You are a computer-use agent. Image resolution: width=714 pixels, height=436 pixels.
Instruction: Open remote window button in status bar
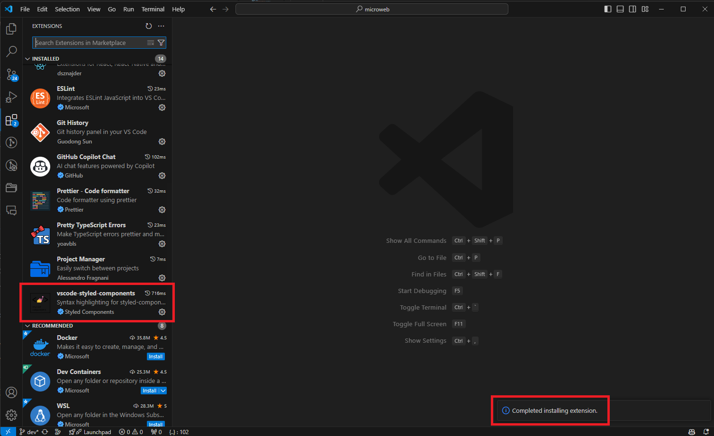click(x=8, y=432)
